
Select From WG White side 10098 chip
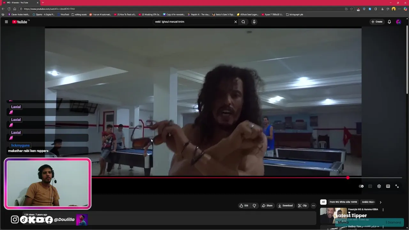click(x=343, y=202)
